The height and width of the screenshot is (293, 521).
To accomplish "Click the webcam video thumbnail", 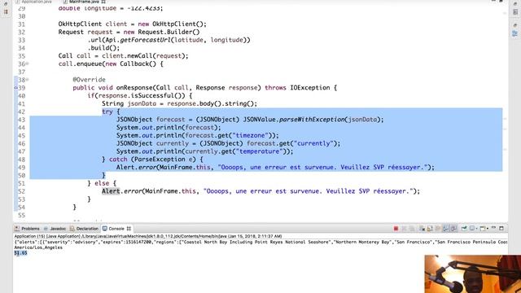I will point(473,274).
